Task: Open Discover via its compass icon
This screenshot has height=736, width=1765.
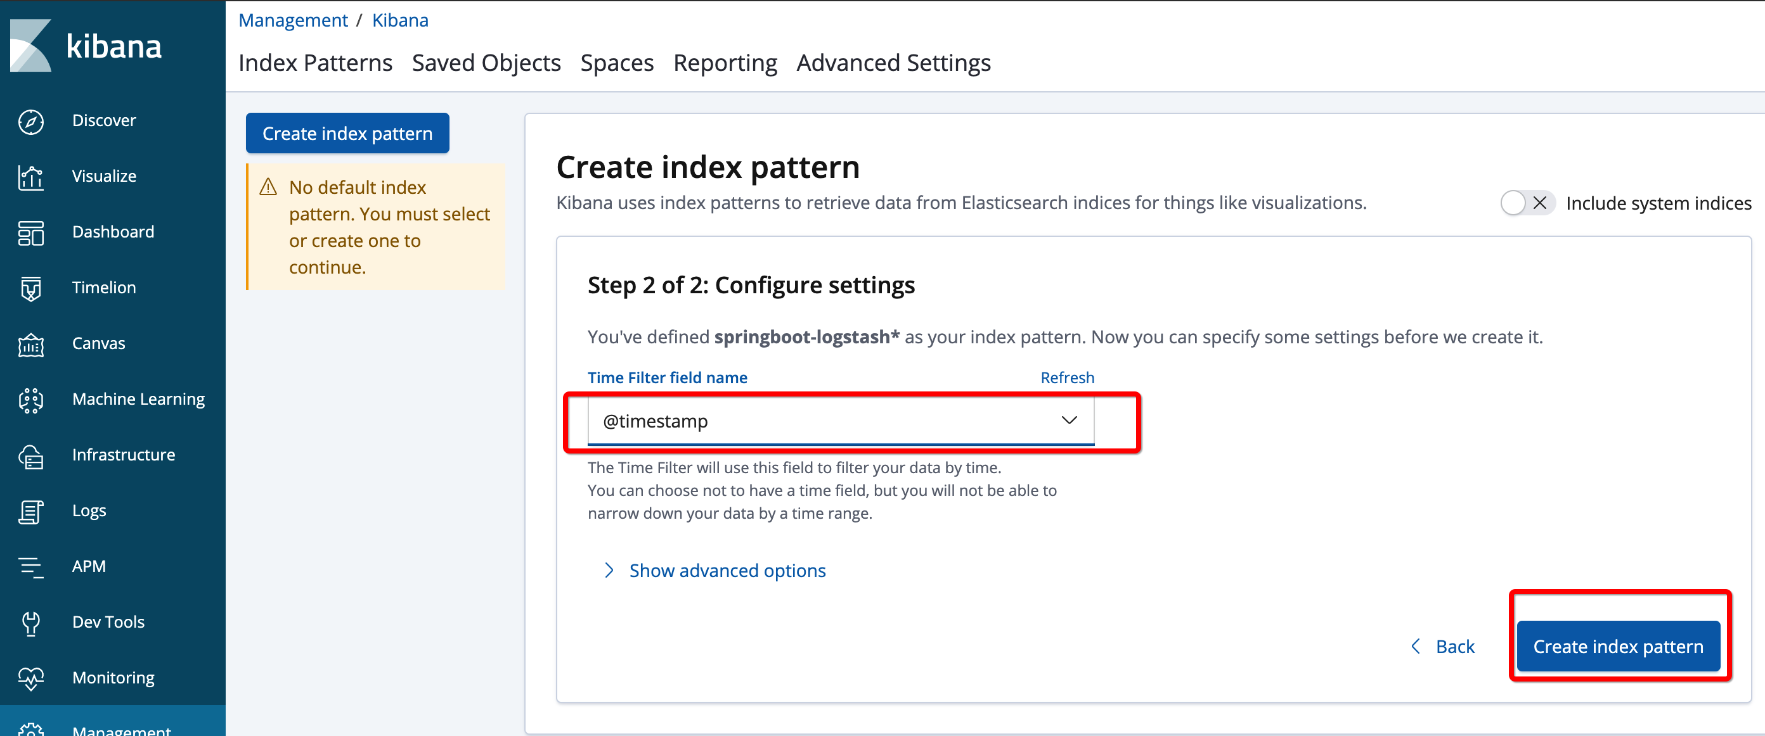Action: pos(31,121)
